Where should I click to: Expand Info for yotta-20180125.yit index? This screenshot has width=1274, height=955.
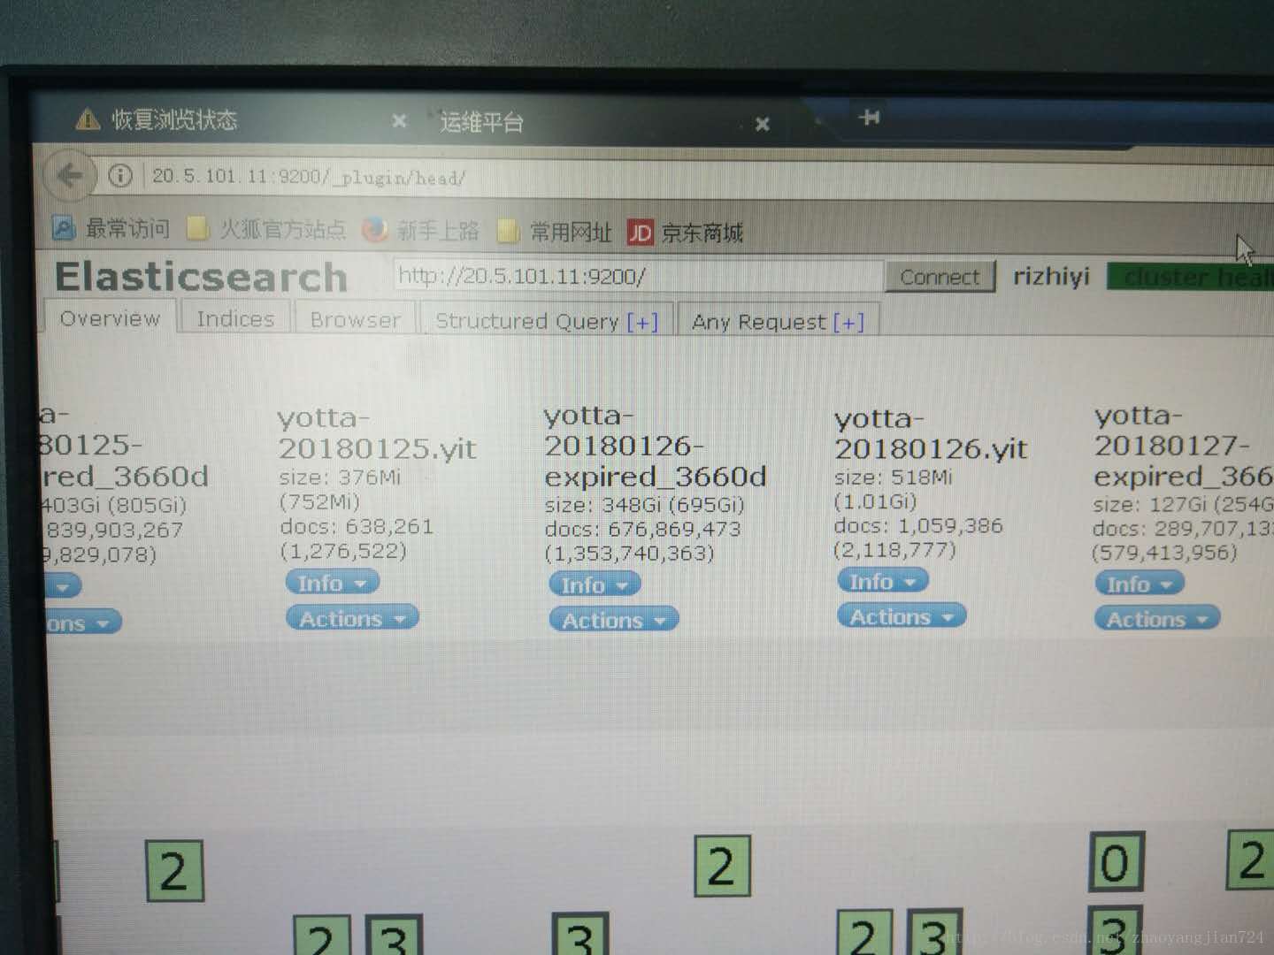332,583
